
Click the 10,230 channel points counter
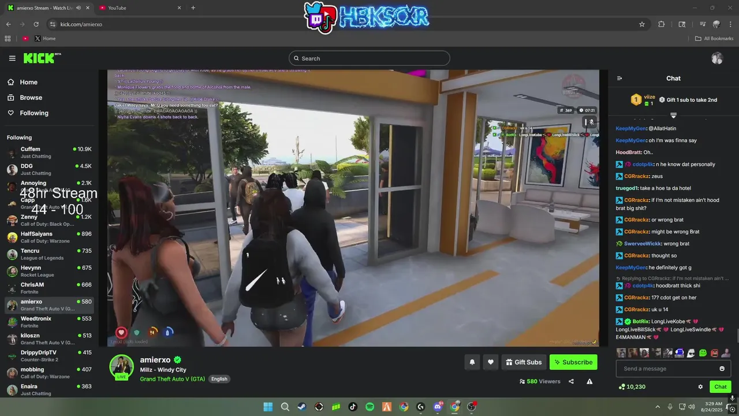pyautogui.click(x=632, y=387)
